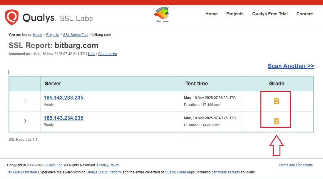Open server 185.143.233.235 report details
Image resolution: width=323 pixels, height=179 pixels.
pos(63,98)
